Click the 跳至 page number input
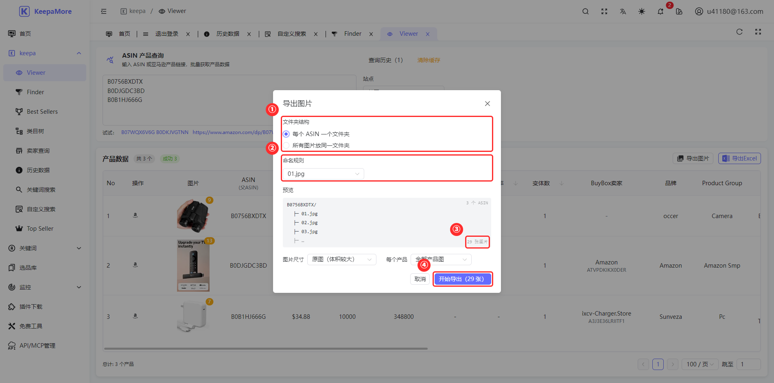Screen dimensions: 774x383 748,364
